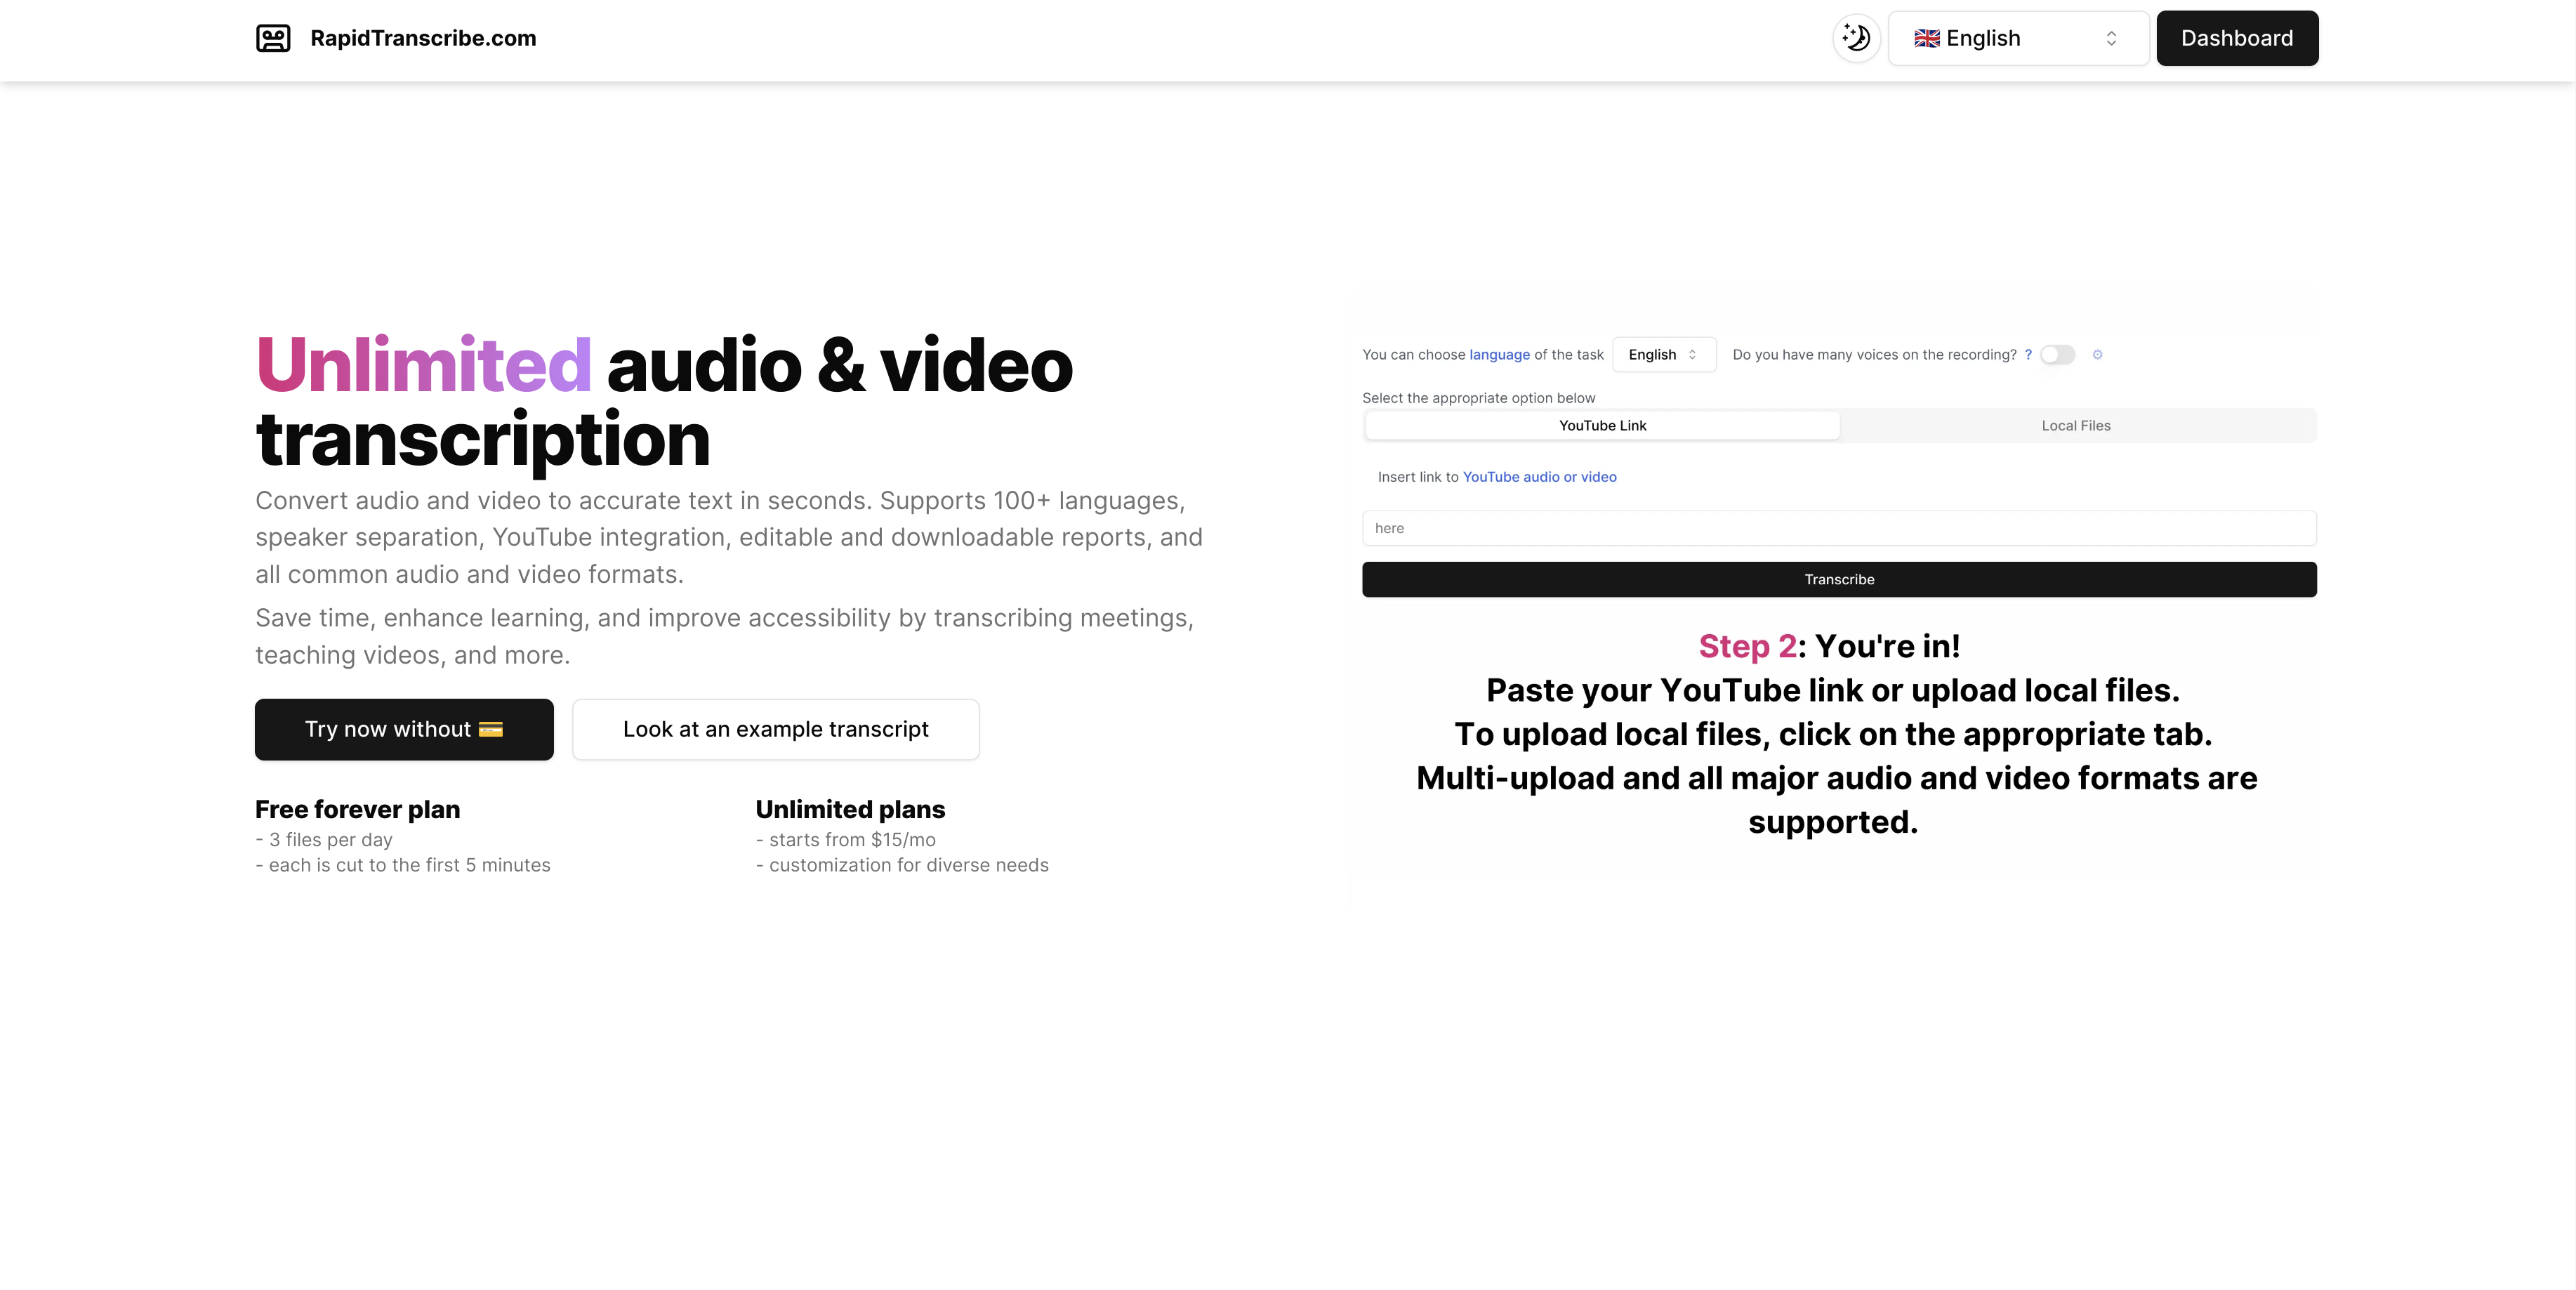
Task: Select the YouTube Link tab
Action: coord(1602,425)
